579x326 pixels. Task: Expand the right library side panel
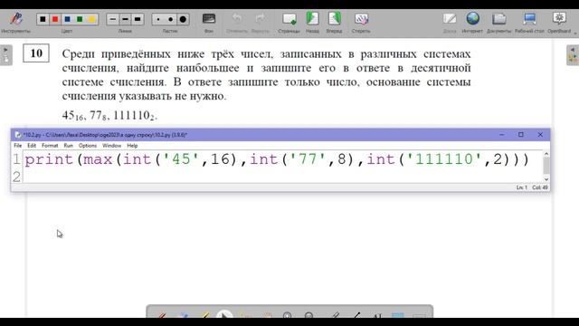(x=573, y=55)
